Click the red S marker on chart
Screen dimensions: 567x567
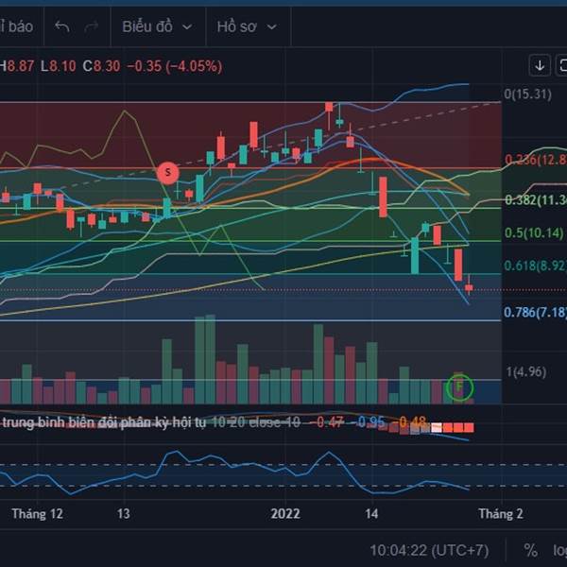point(168,173)
